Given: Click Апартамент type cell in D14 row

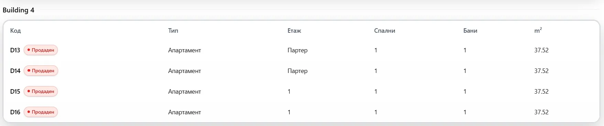Looking at the screenshot, I should click(x=184, y=71).
